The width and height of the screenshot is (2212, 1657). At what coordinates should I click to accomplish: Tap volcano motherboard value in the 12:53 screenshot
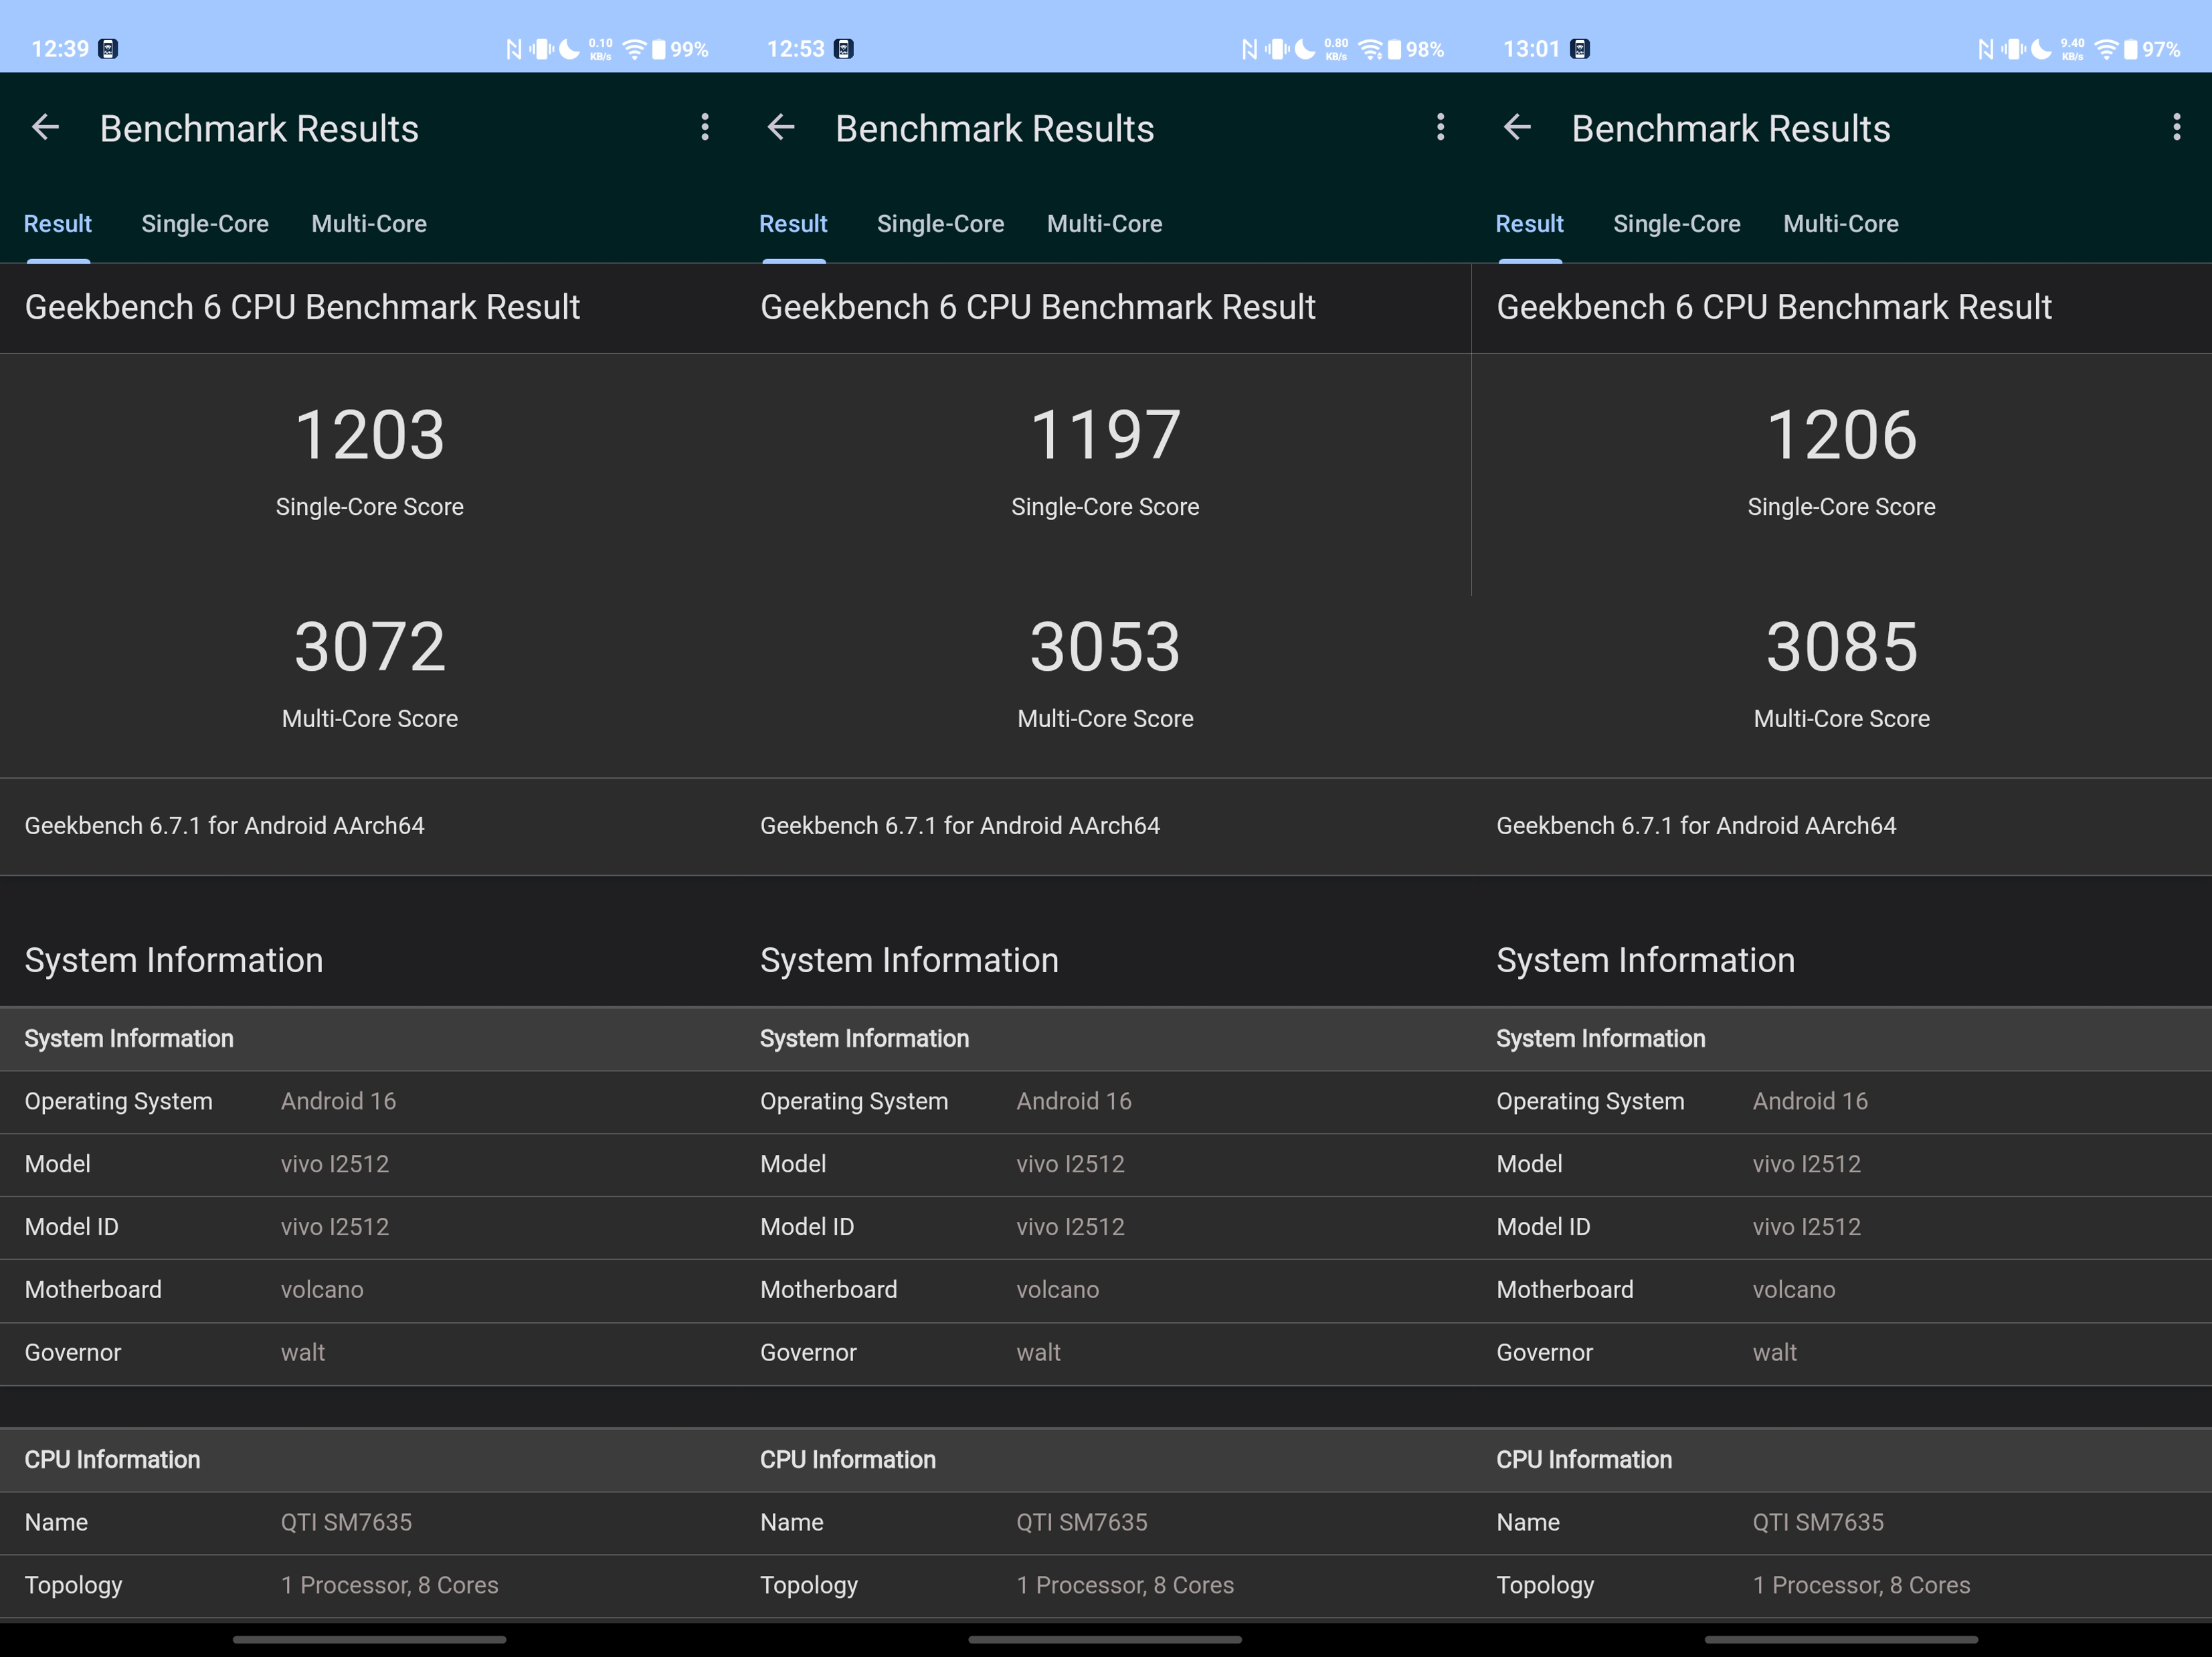[x=1058, y=1289]
